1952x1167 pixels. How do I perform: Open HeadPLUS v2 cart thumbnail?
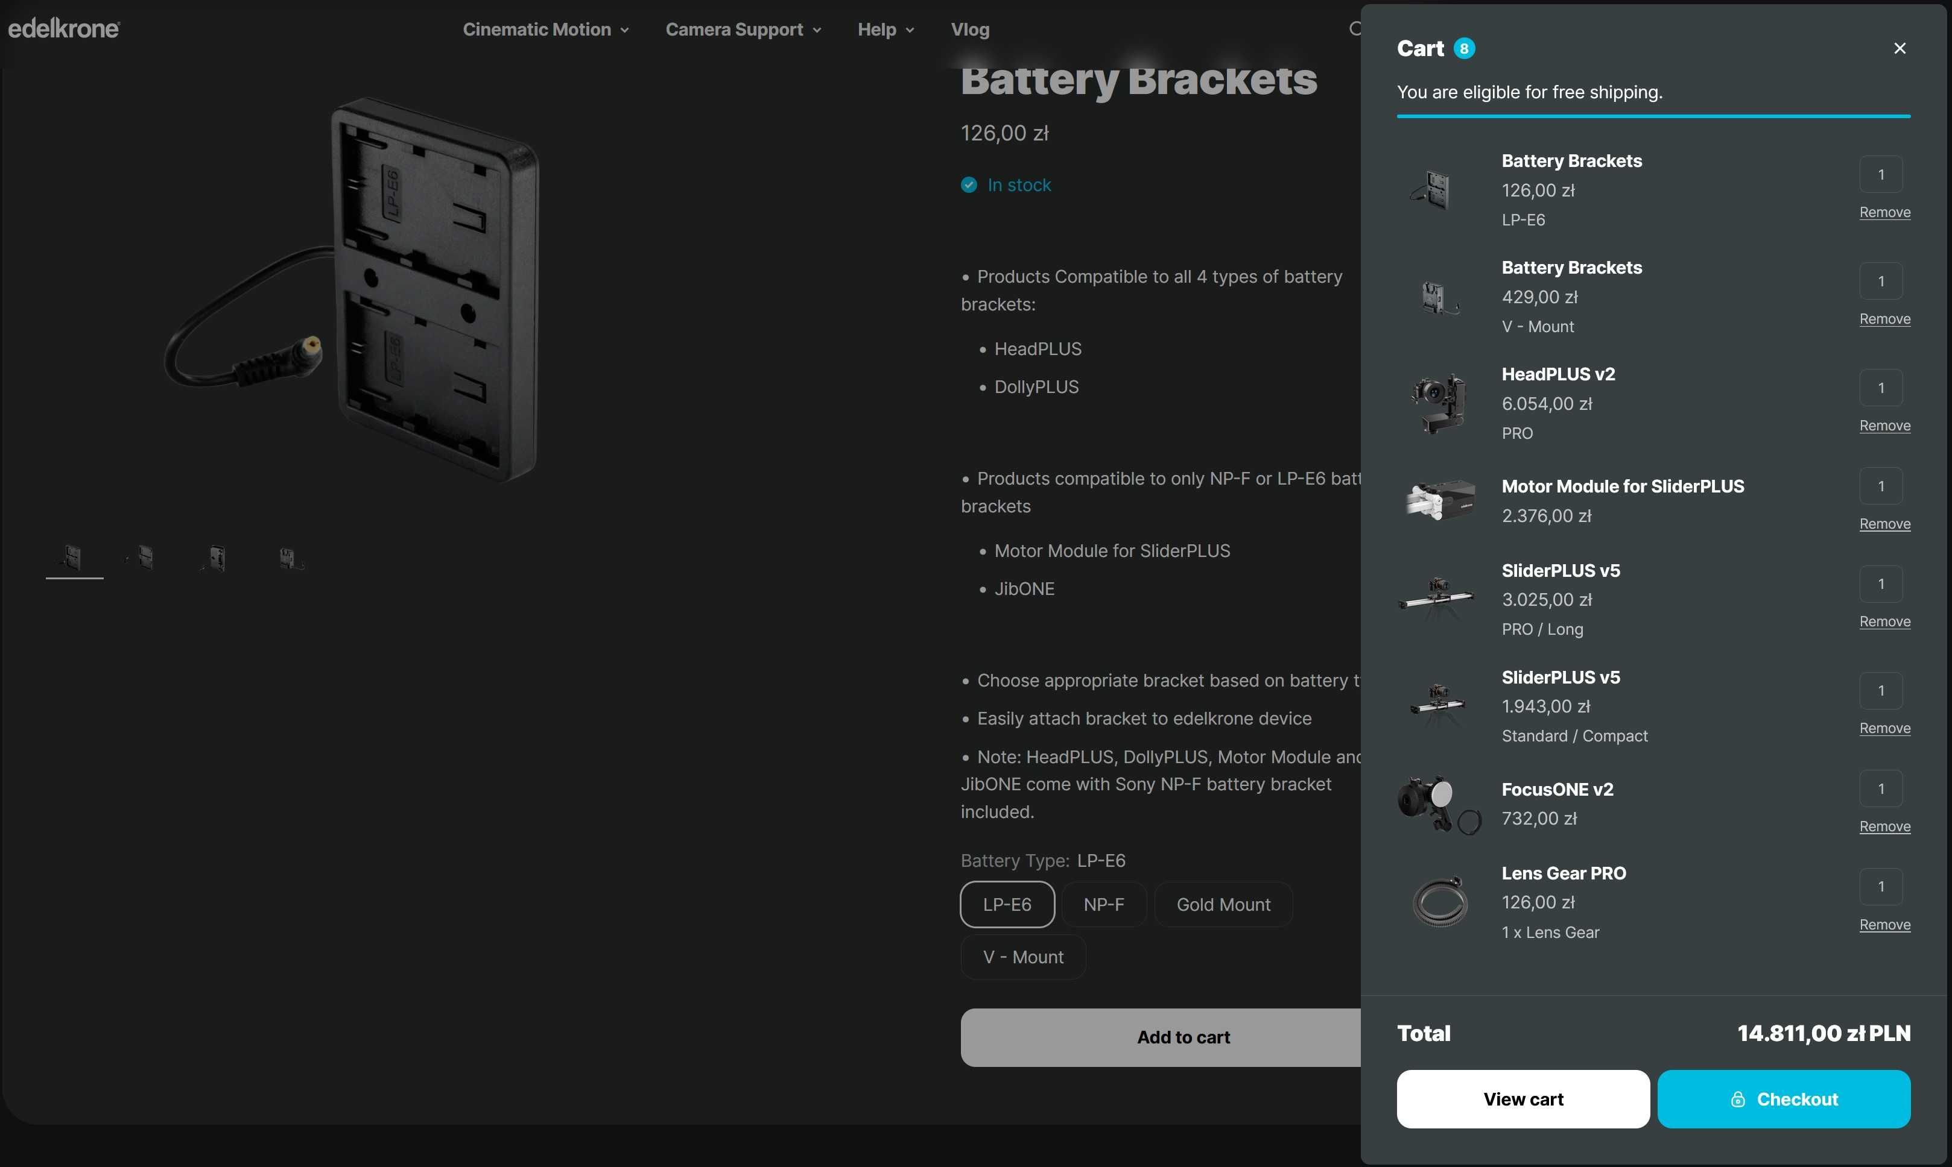click(x=1439, y=403)
